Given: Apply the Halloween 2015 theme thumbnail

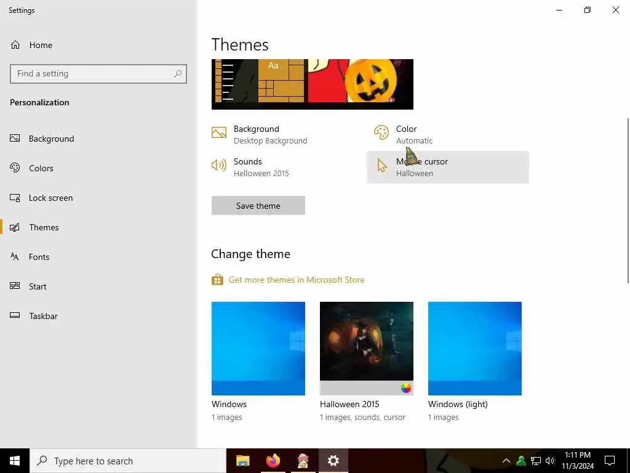Looking at the screenshot, I should click(367, 349).
